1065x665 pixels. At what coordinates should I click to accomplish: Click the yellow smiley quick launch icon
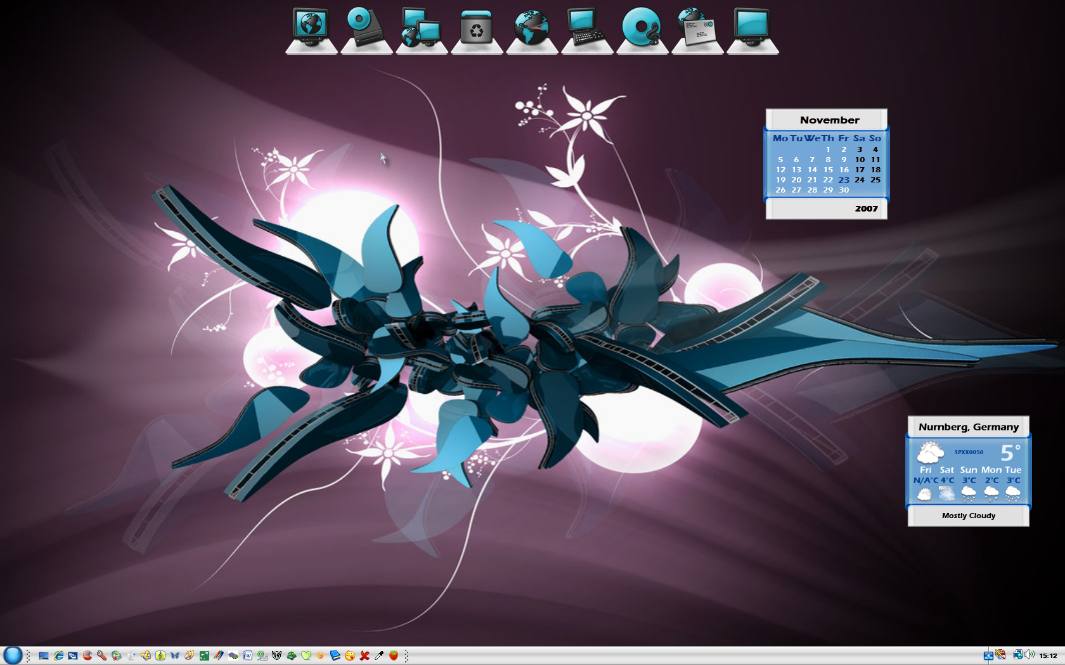(x=350, y=655)
